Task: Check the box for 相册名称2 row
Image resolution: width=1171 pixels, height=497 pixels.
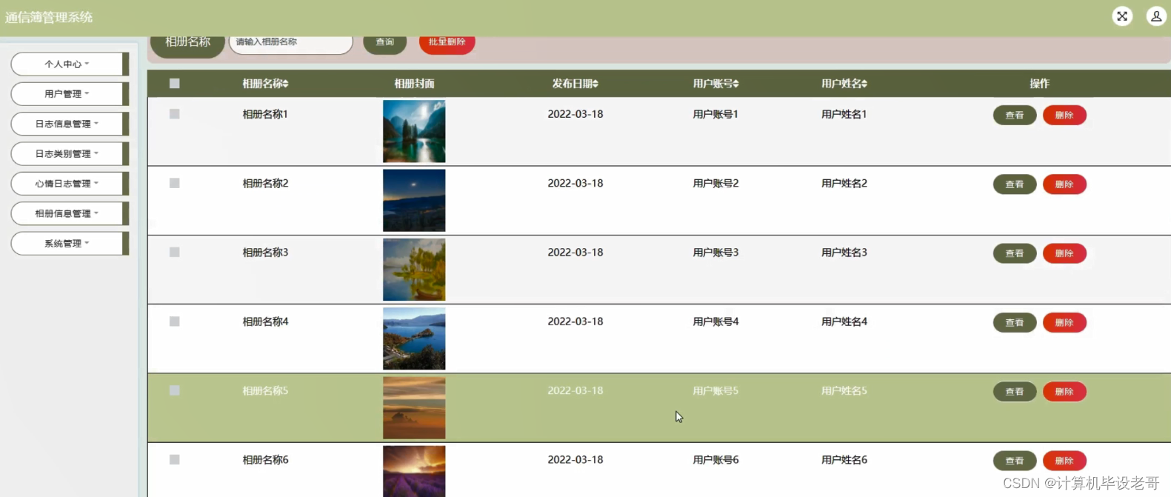Action: point(175,183)
